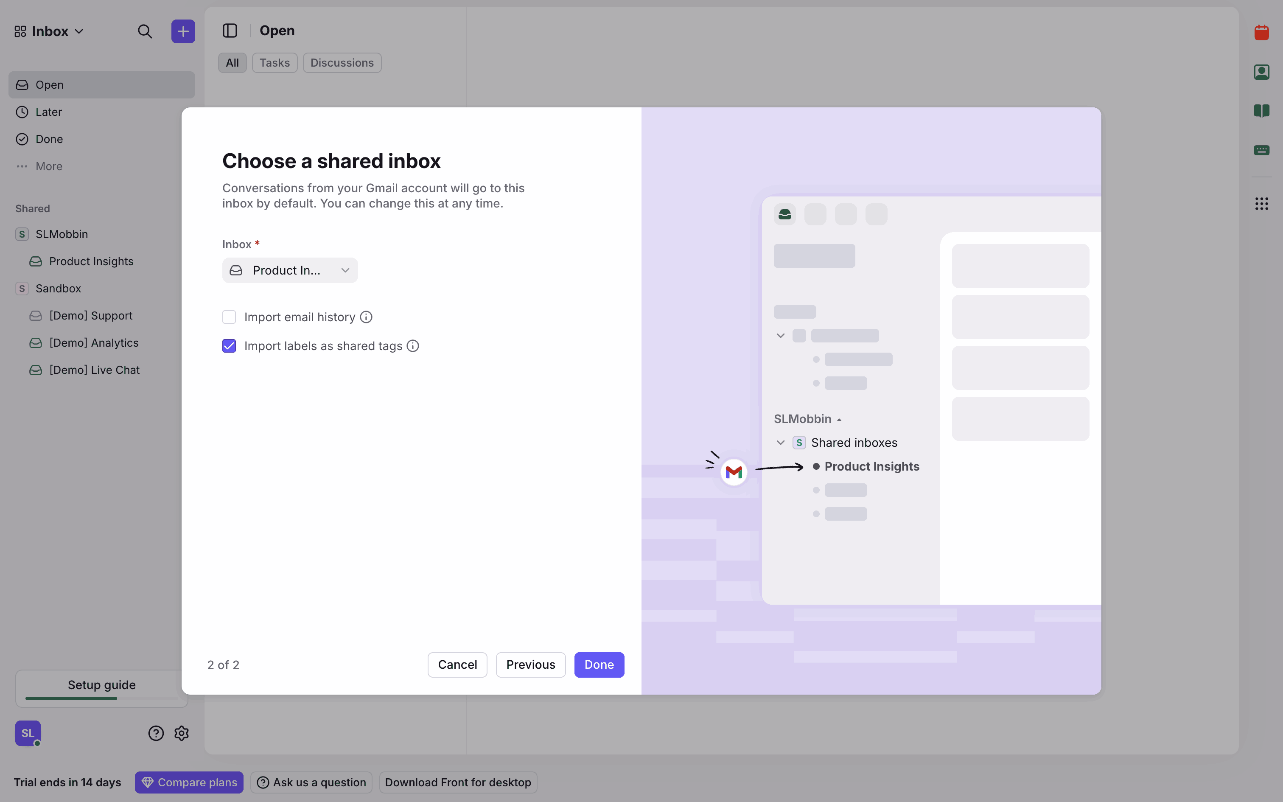Screen dimensions: 1283x802
Task: Click the search magnifier icon
Action: pos(145,31)
